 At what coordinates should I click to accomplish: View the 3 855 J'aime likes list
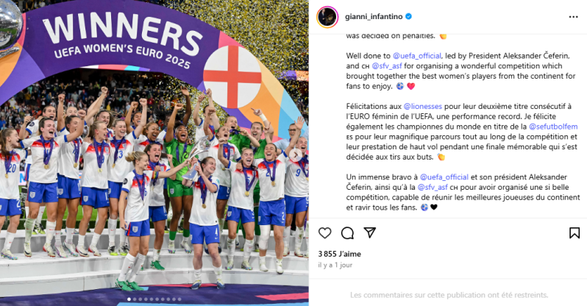[x=340, y=254]
